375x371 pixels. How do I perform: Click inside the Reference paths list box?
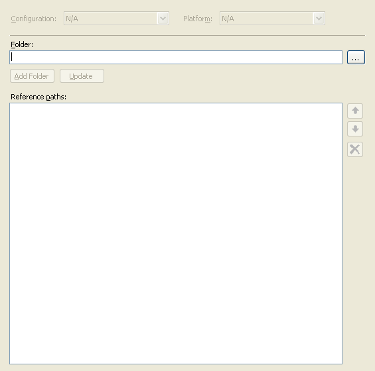176,233
